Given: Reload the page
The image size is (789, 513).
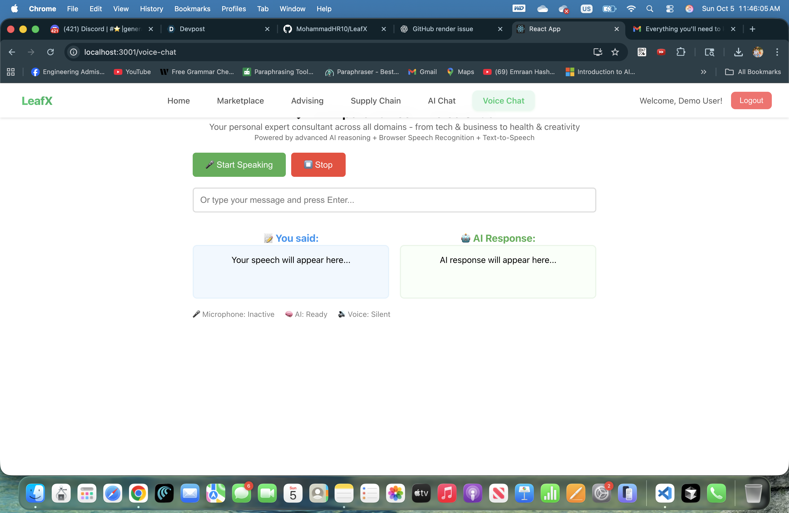Looking at the screenshot, I should click(50, 52).
